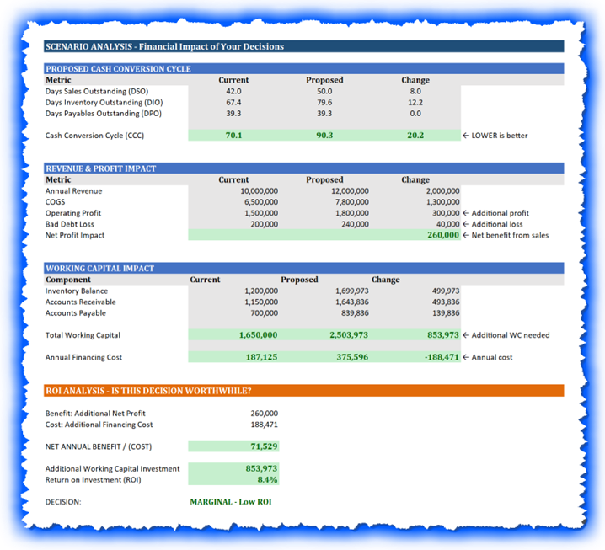605x550 pixels.
Task: Click the Proposed Inventory Balance value 1,699,973
Action: coord(351,291)
